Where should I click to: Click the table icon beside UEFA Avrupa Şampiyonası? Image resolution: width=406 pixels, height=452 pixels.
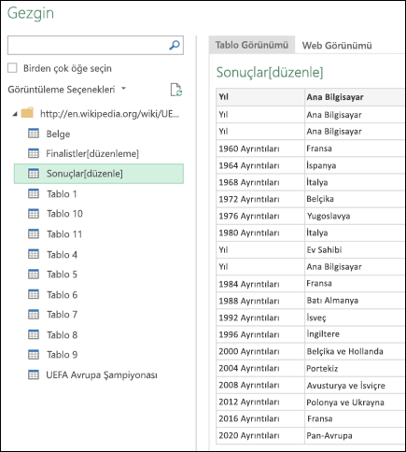[34, 374]
